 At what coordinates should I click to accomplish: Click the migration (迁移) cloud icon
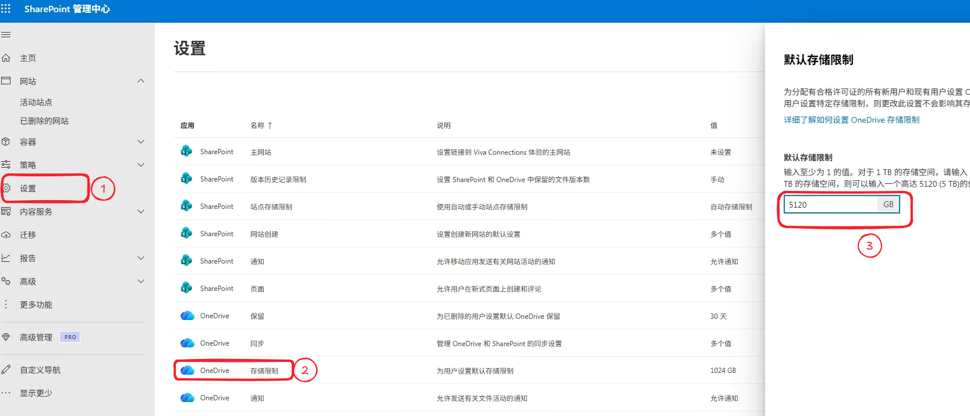(x=6, y=235)
